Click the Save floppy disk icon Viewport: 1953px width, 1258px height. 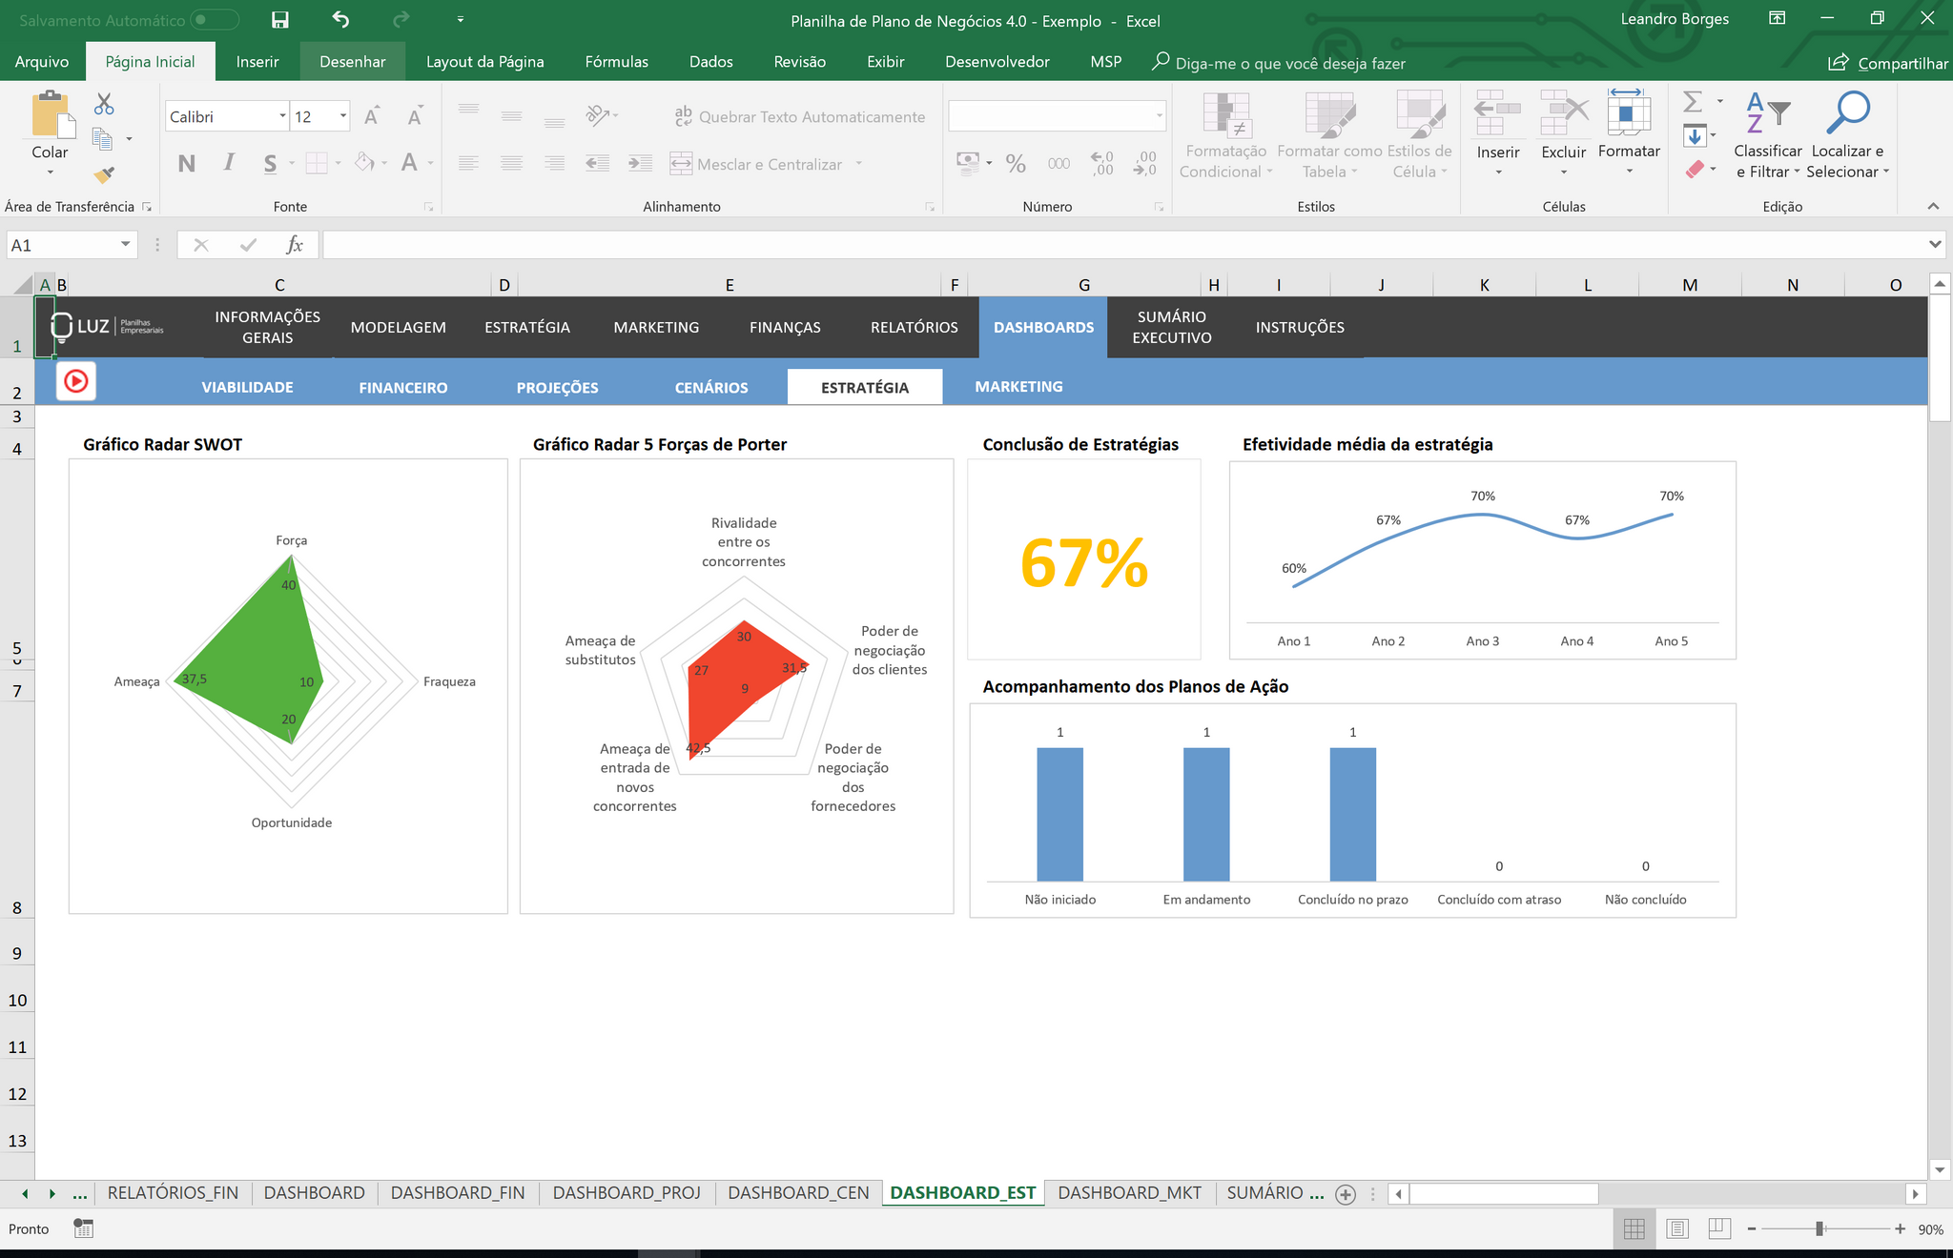(279, 20)
